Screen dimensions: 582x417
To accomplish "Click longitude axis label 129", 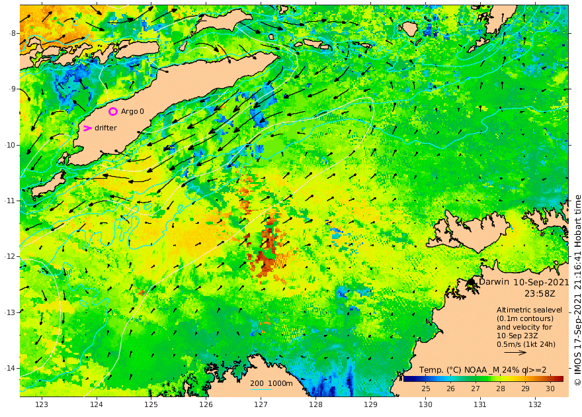I will pos(371,404).
